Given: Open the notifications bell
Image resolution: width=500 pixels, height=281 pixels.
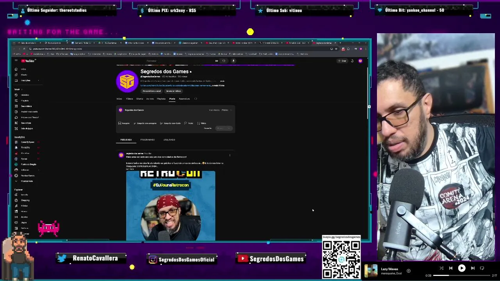Looking at the screenshot, I should [x=352, y=61].
